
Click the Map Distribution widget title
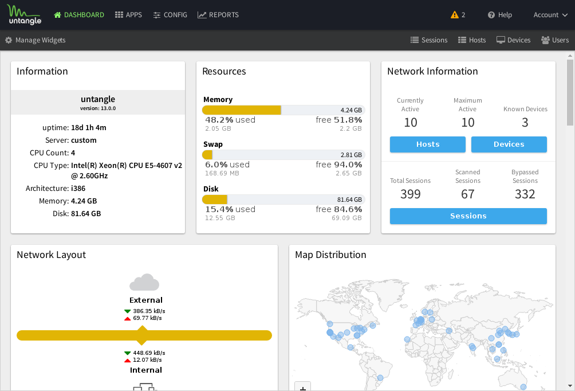tap(330, 255)
